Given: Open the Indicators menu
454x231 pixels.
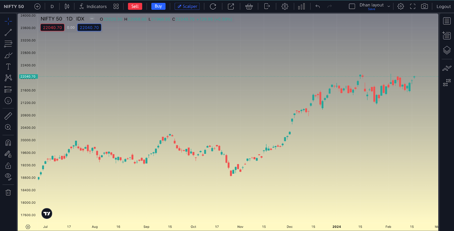Looking at the screenshot, I should tap(93, 7).
